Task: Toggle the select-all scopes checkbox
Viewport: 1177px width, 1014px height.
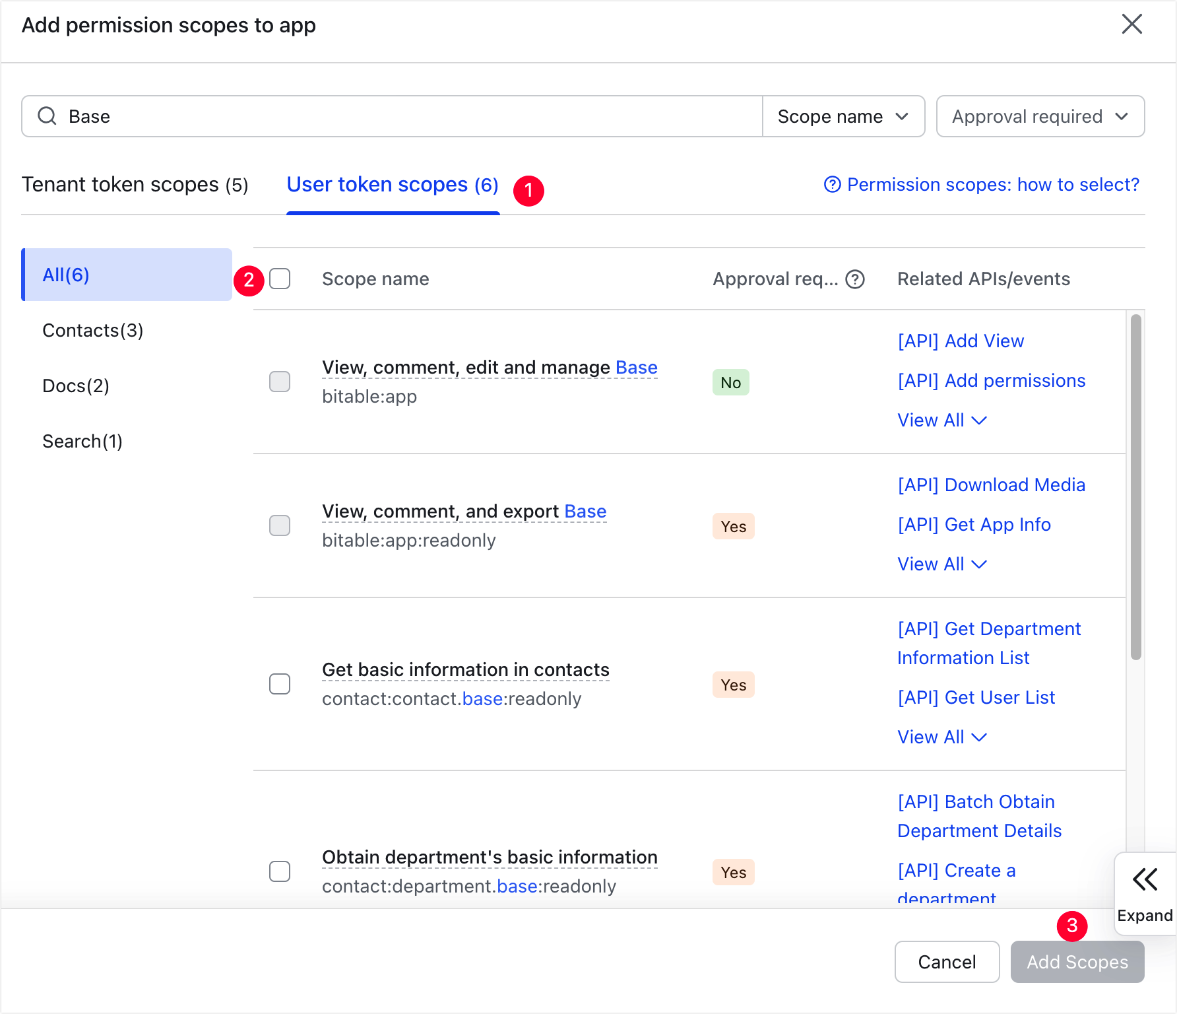Action: pyautogui.click(x=280, y=279)
